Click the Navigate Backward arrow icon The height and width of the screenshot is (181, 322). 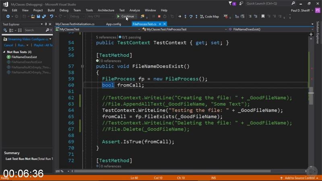pyautogui.click(x=8, y=16)
